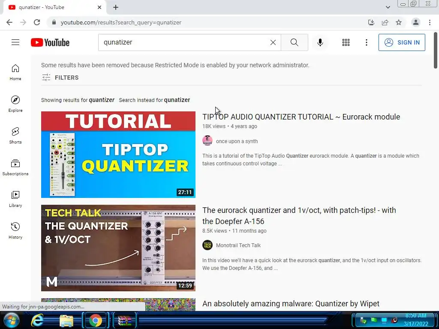Viewport: 439px width, 329px height.
Task: Click the Restricted Mode notice text
Action: coord(175,65)
